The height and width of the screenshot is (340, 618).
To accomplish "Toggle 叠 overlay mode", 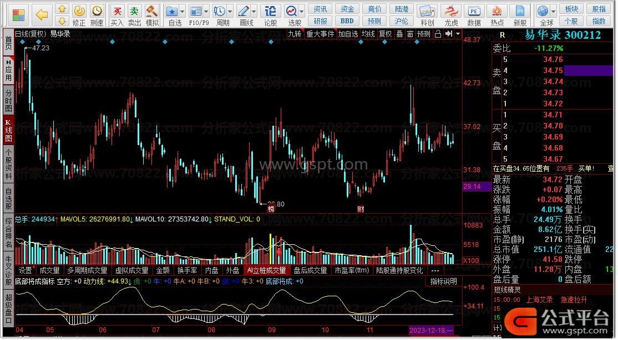I will [x=399, y=34].
